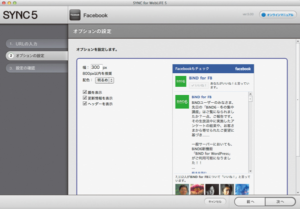This screenshot has width=300, height=209.
Task: Click the ver.5.00 version label
Action: pyautogui.click(x=248, y=14)
